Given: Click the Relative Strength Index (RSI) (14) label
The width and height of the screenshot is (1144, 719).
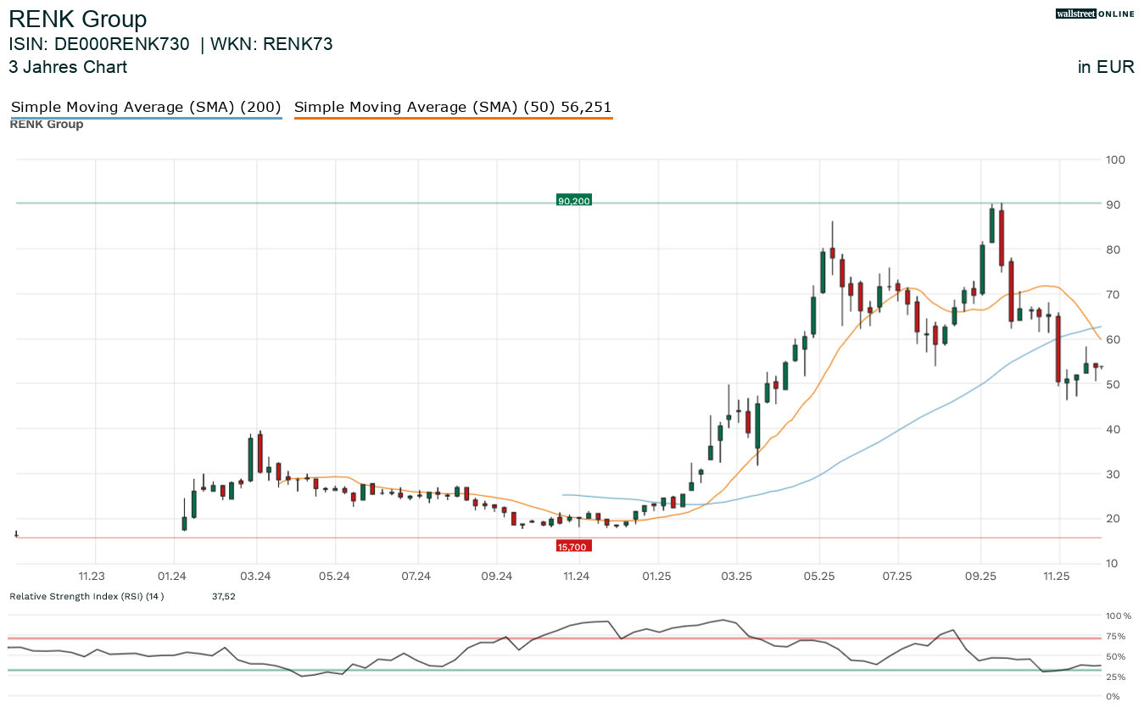Looking at the screenshot, I should click(86, 596).
